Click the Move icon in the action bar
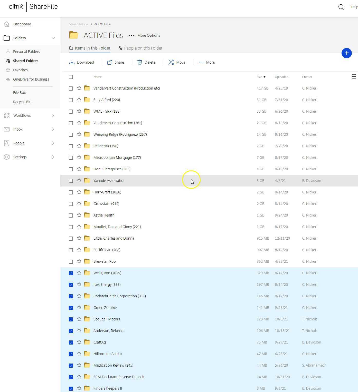Screen dimensions: 358x392 [x=171, y=62]
